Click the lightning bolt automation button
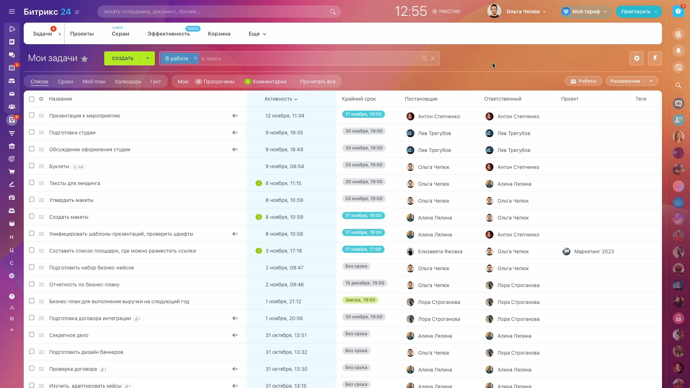 [x=655, y=58]
